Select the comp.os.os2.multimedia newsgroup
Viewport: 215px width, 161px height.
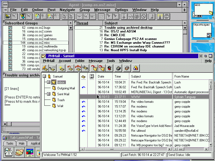pyautogui.click(x=36, y=46)
